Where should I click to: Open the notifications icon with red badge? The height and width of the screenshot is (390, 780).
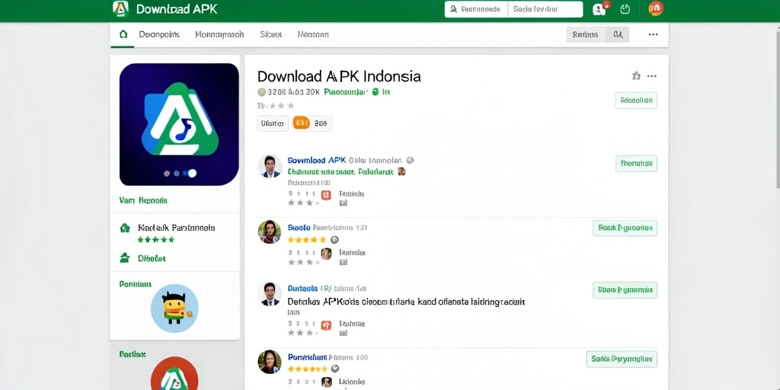[600, 8]
